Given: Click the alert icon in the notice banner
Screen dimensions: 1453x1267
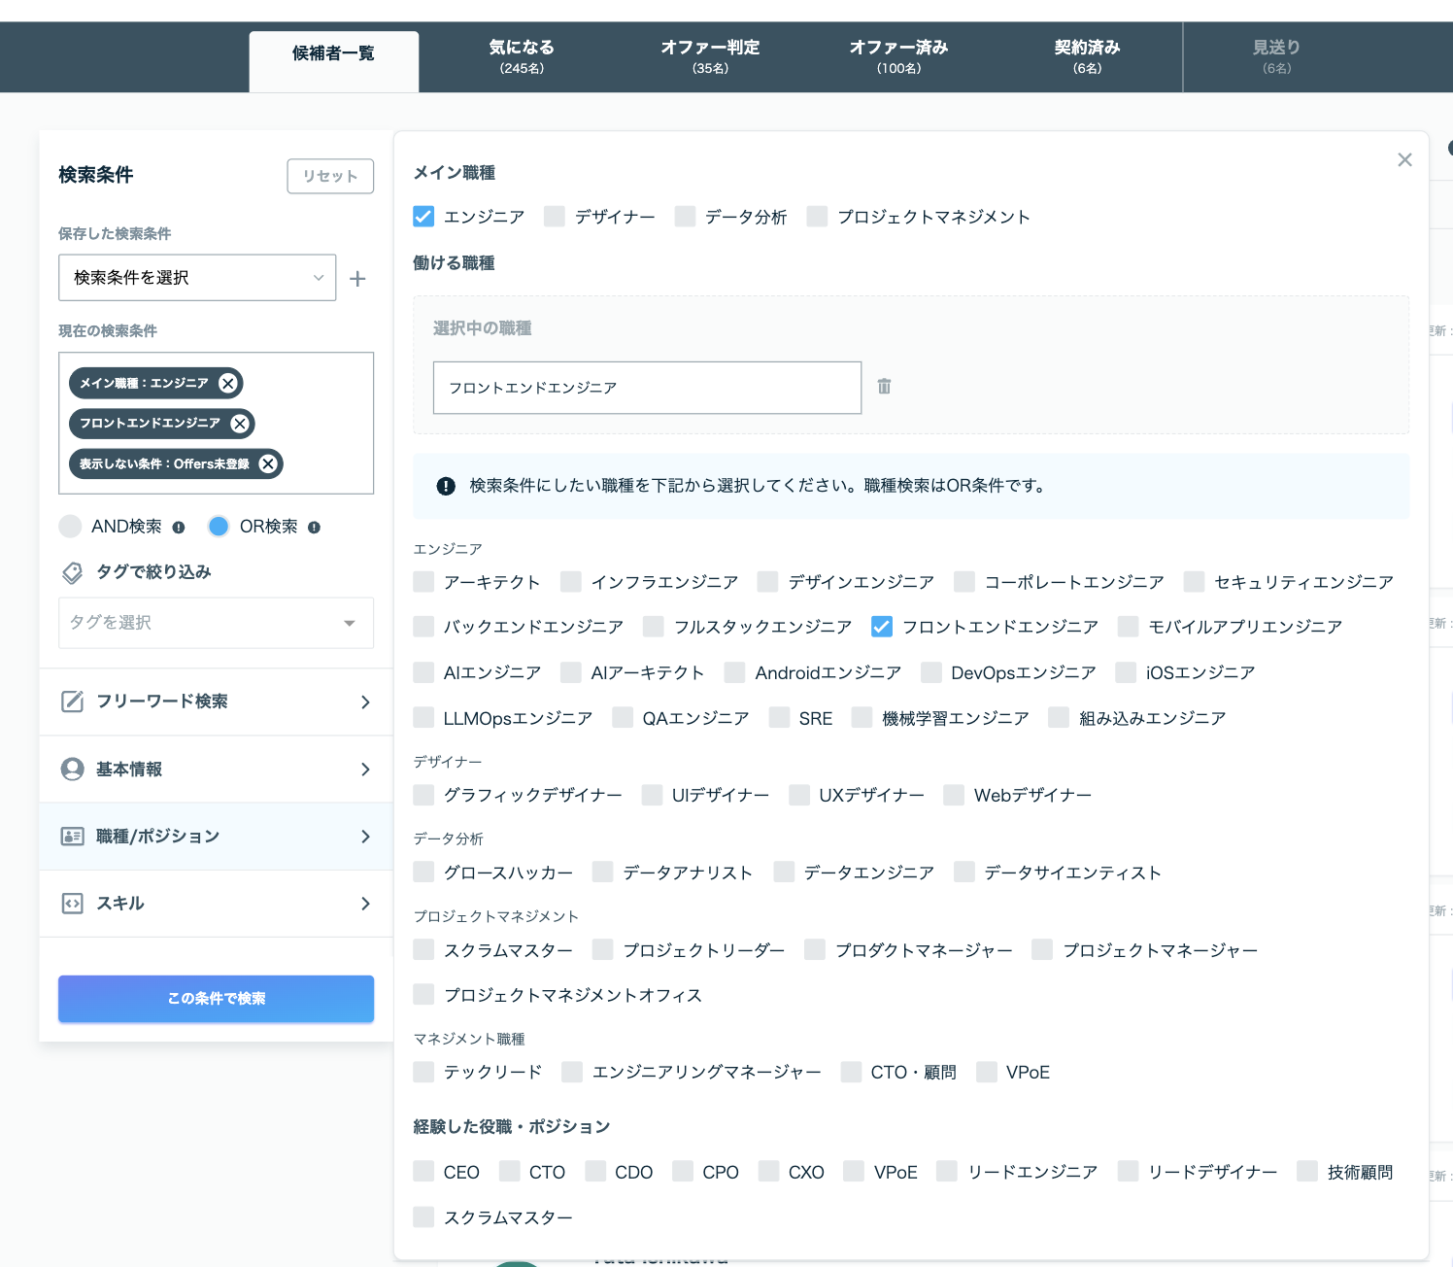Looking at the screenshot, I should pos(446,486).
